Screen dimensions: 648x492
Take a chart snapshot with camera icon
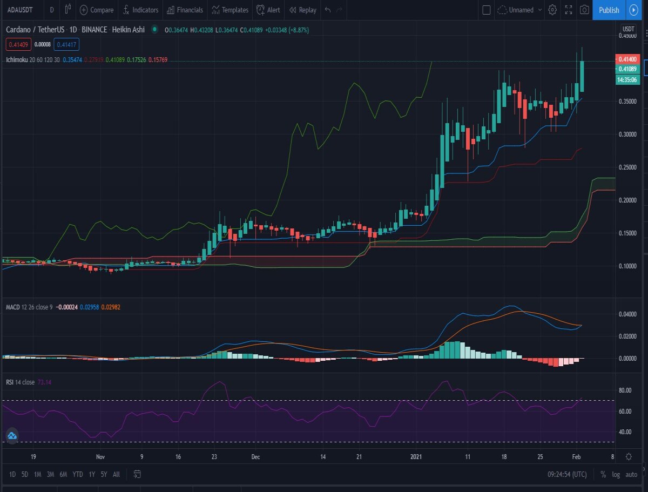coord(584,10)
